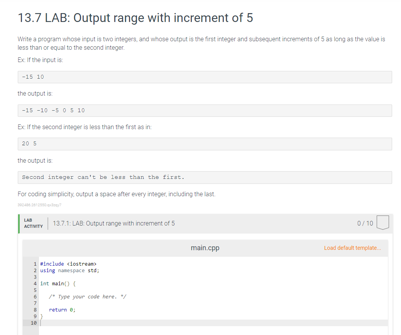Click the example box showing 20 5
Screen dimensions: 401x335
tap(205, 143)
